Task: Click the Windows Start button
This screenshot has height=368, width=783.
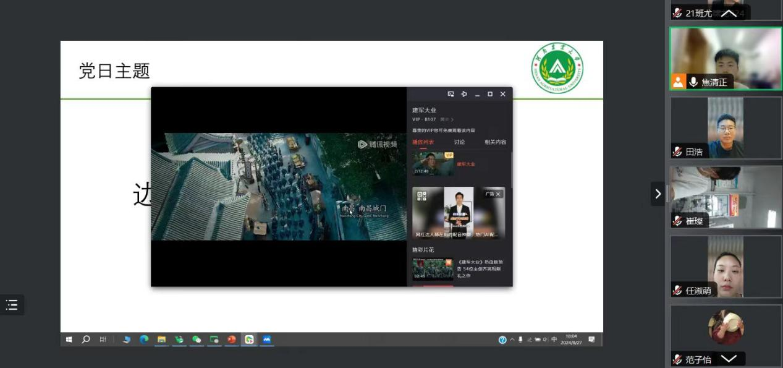Action: tap(69, 340)
